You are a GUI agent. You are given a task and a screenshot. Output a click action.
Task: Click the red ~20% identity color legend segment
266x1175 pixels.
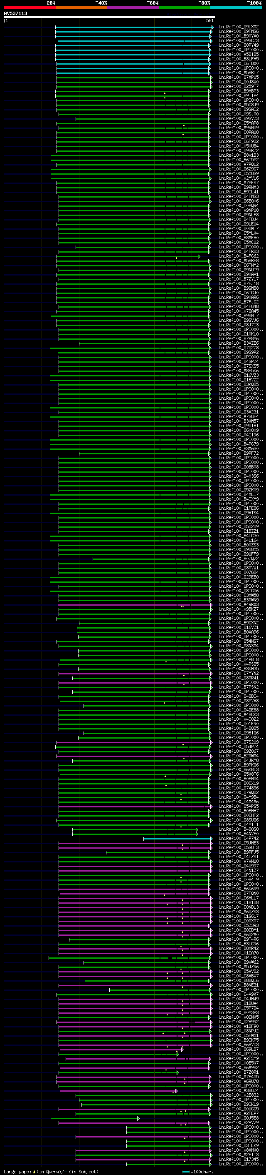pos(30,8)
